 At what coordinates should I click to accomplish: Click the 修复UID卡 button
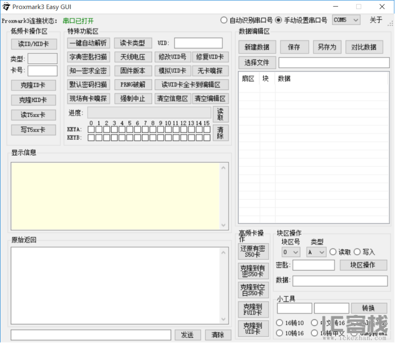pos(210,57)
